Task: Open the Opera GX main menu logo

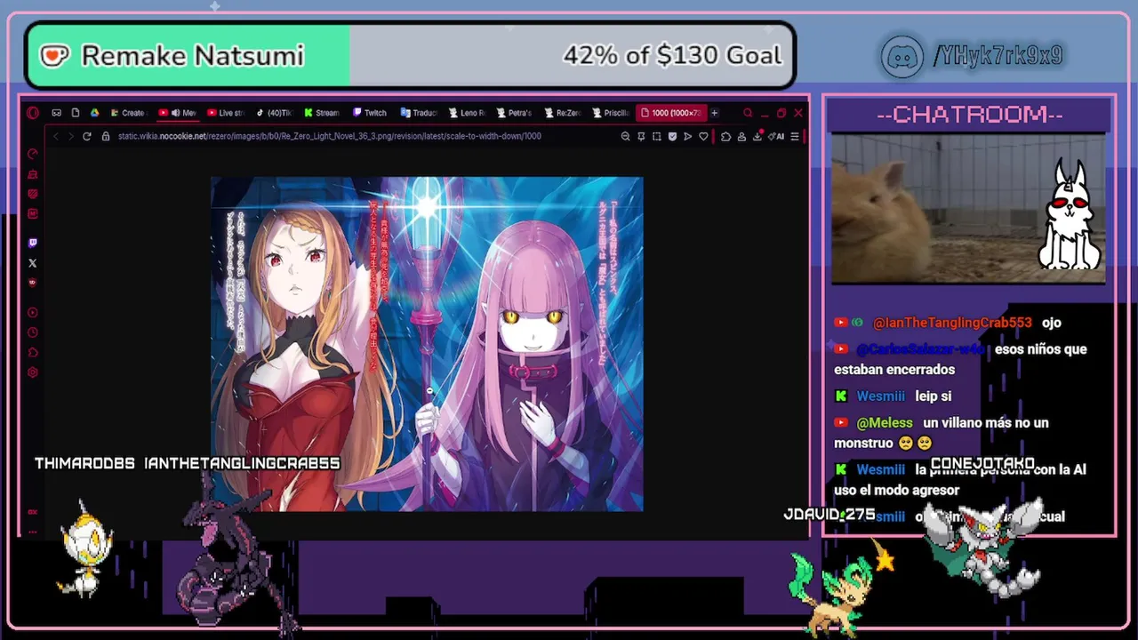Action: 33,113
